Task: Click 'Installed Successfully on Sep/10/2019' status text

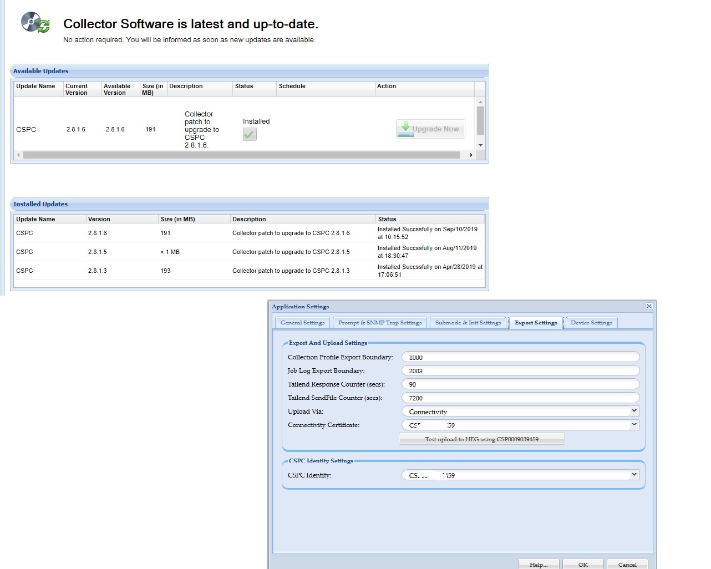Action: tap(428, 233)
